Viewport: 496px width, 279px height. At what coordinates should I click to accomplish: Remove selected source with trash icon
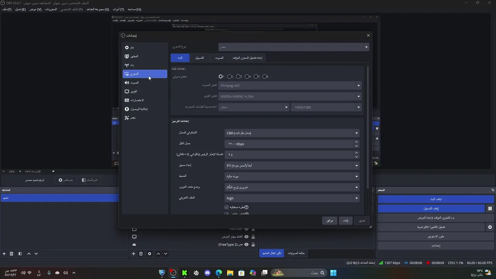point(141,254)
